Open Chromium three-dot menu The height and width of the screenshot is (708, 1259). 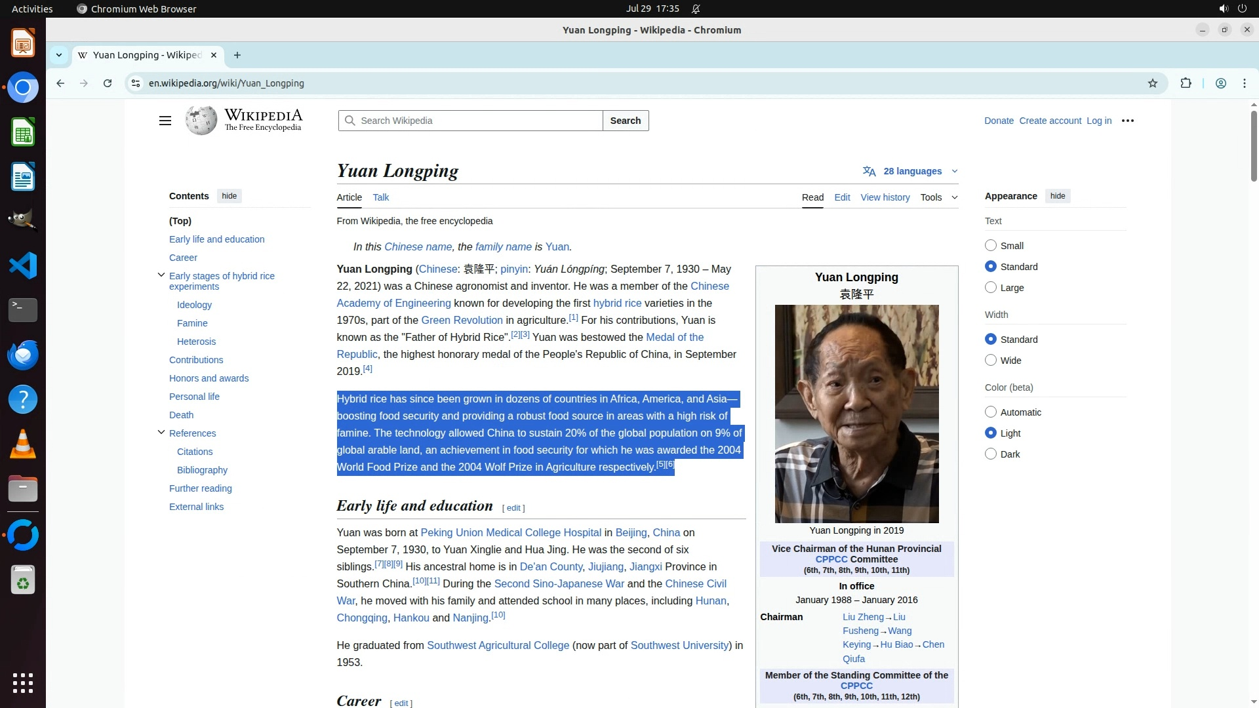[x=1245, y=83]
